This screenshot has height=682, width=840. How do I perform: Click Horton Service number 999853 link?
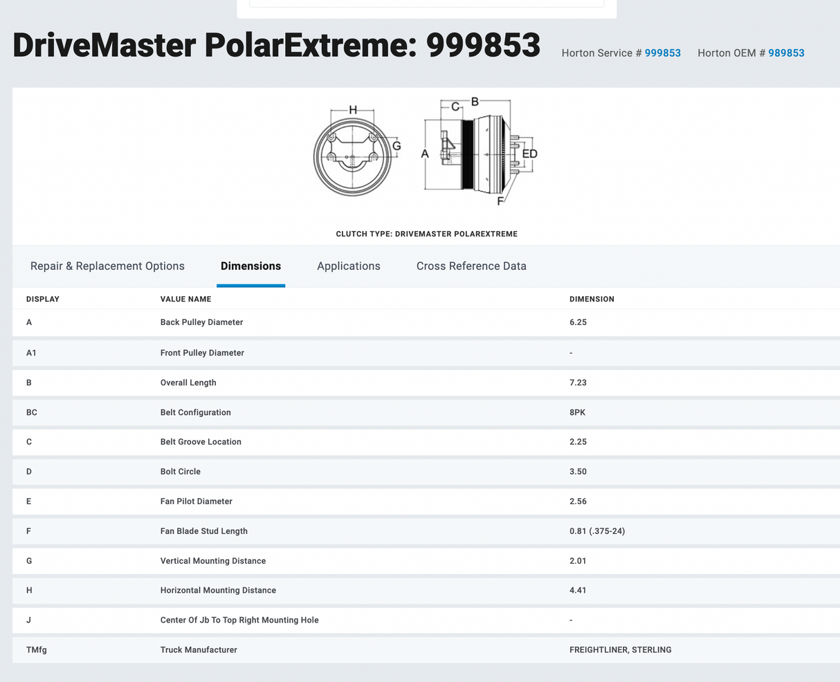coord(662,53)
